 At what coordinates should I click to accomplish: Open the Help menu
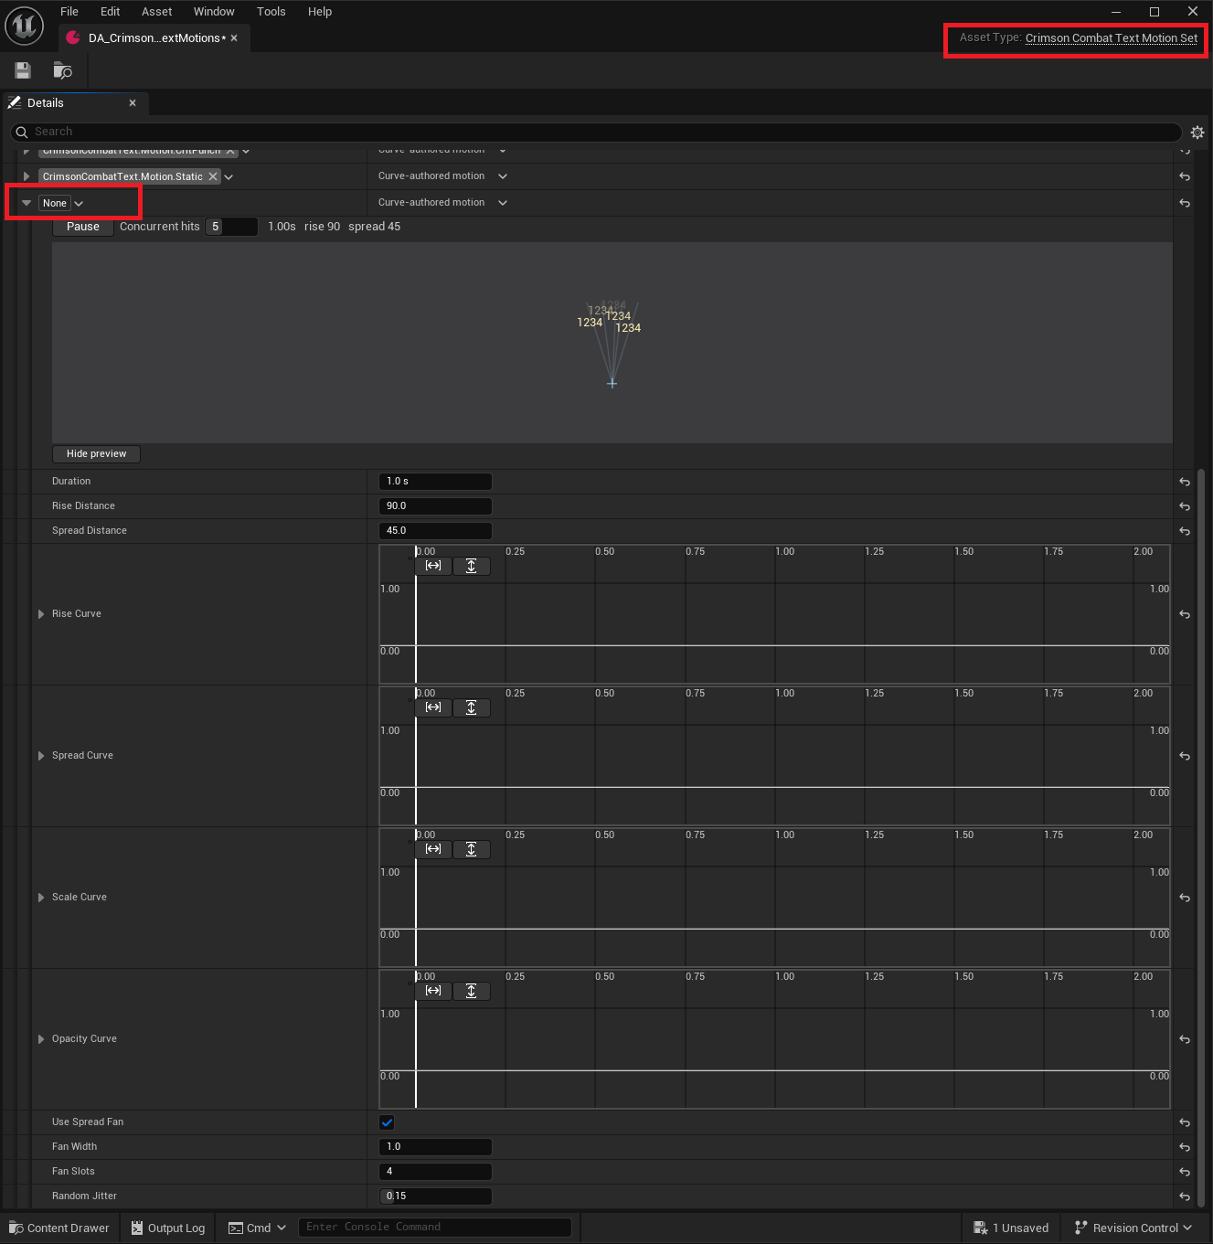point(320,12)
